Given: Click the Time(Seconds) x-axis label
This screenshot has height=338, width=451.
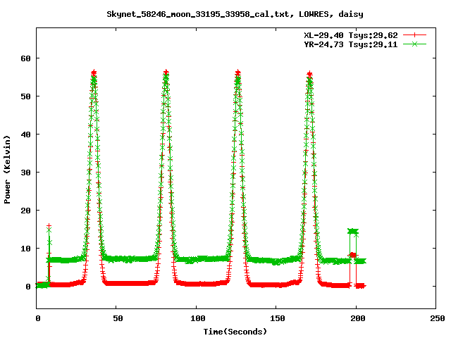Looking at the screenshot, I should click(x=235, y=332).
